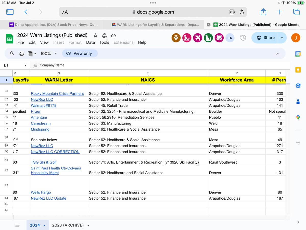Open Rocky Mountain Crisis Partners link

57,94
